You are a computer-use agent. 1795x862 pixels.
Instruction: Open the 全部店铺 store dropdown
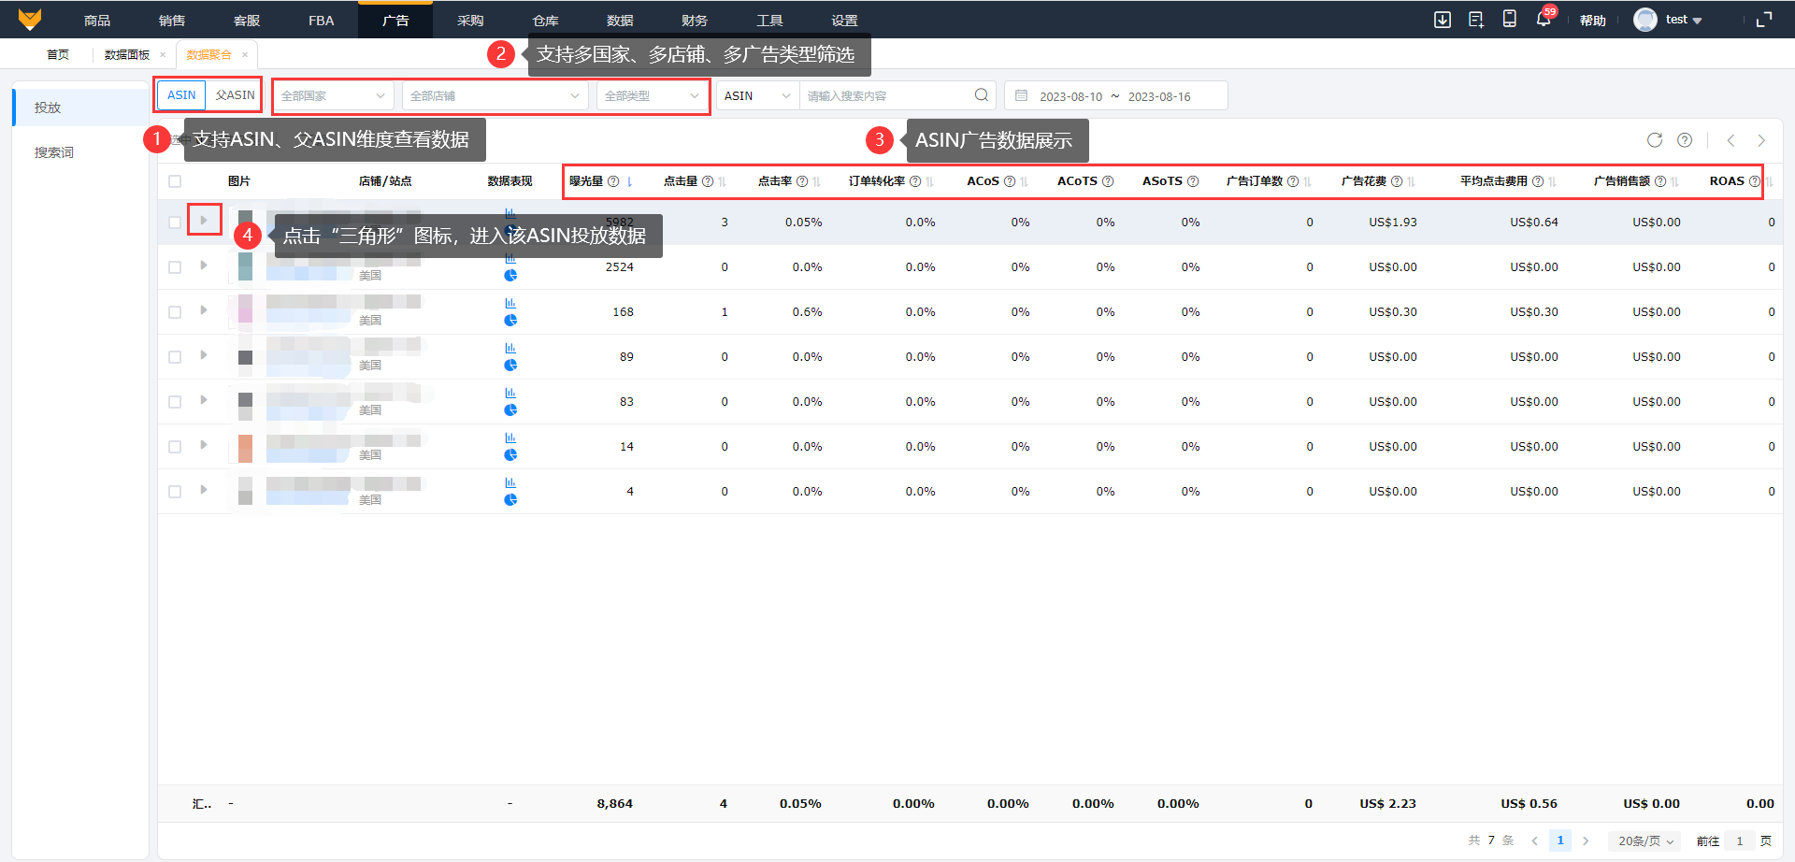tap(495, 96)
